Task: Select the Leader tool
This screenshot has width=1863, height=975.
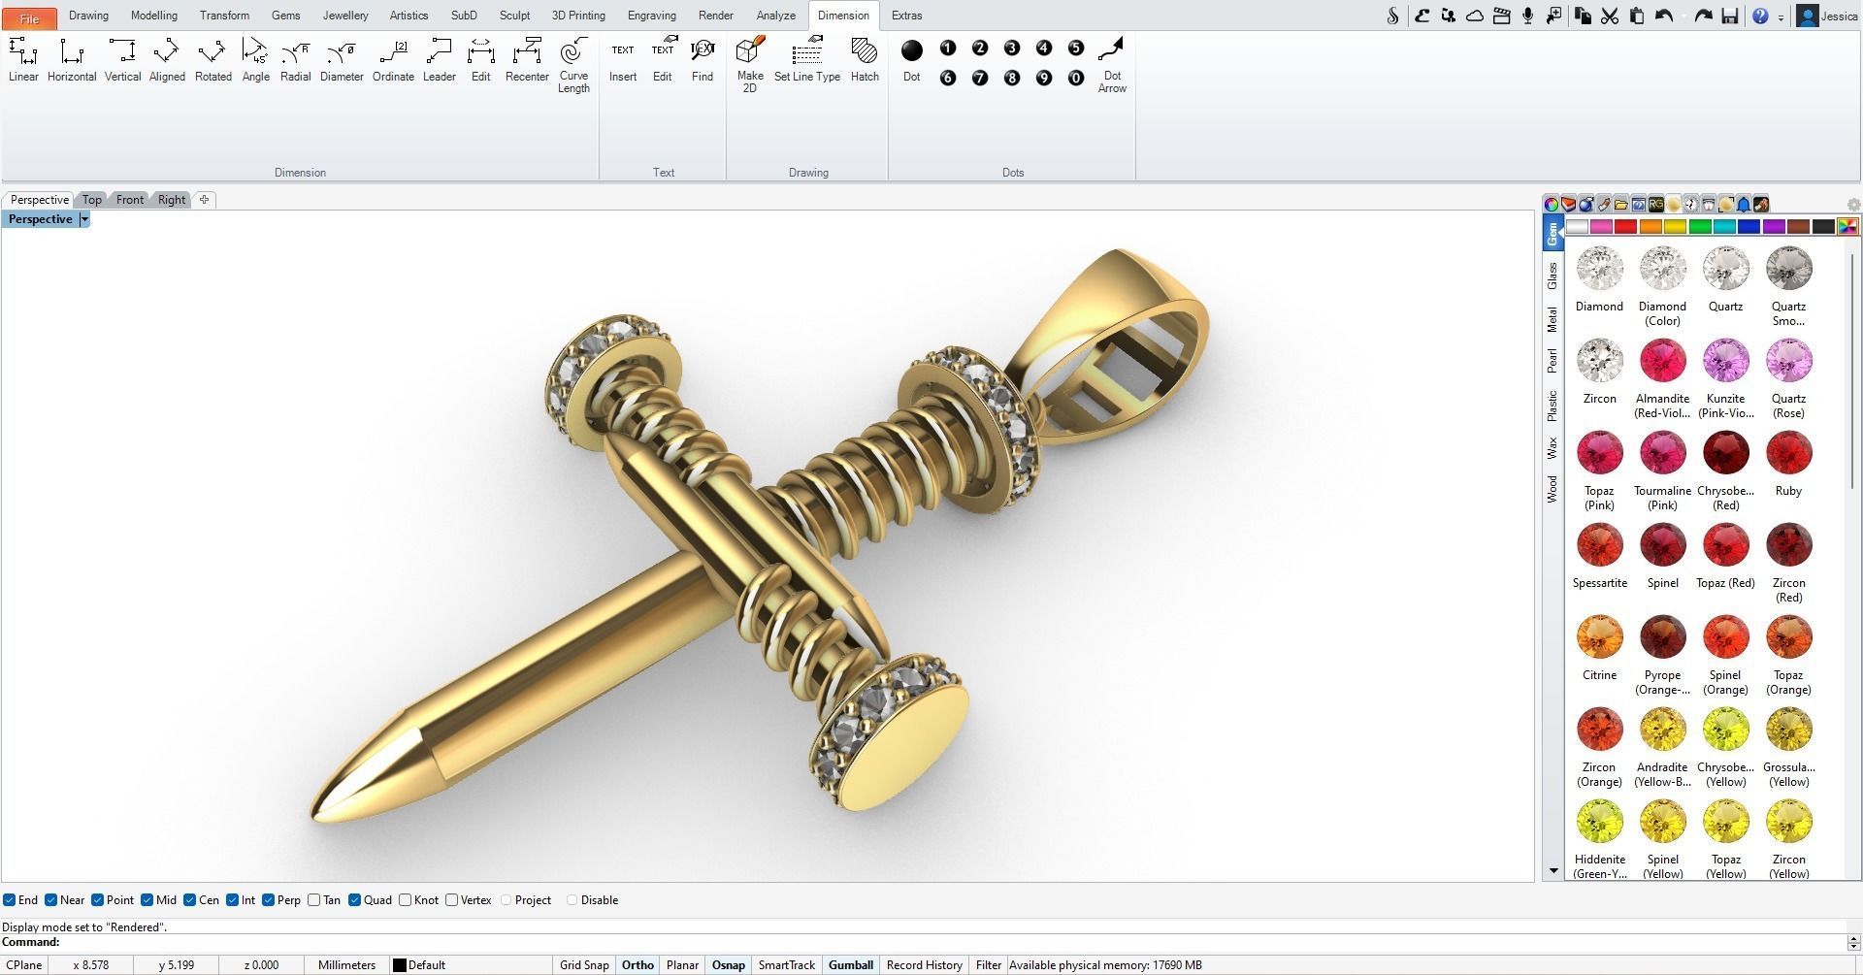Action: (x=439, y=60)
